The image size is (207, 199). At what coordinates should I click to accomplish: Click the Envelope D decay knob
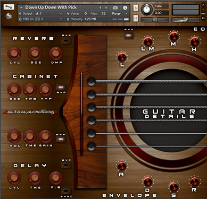[x=147, y=181]
